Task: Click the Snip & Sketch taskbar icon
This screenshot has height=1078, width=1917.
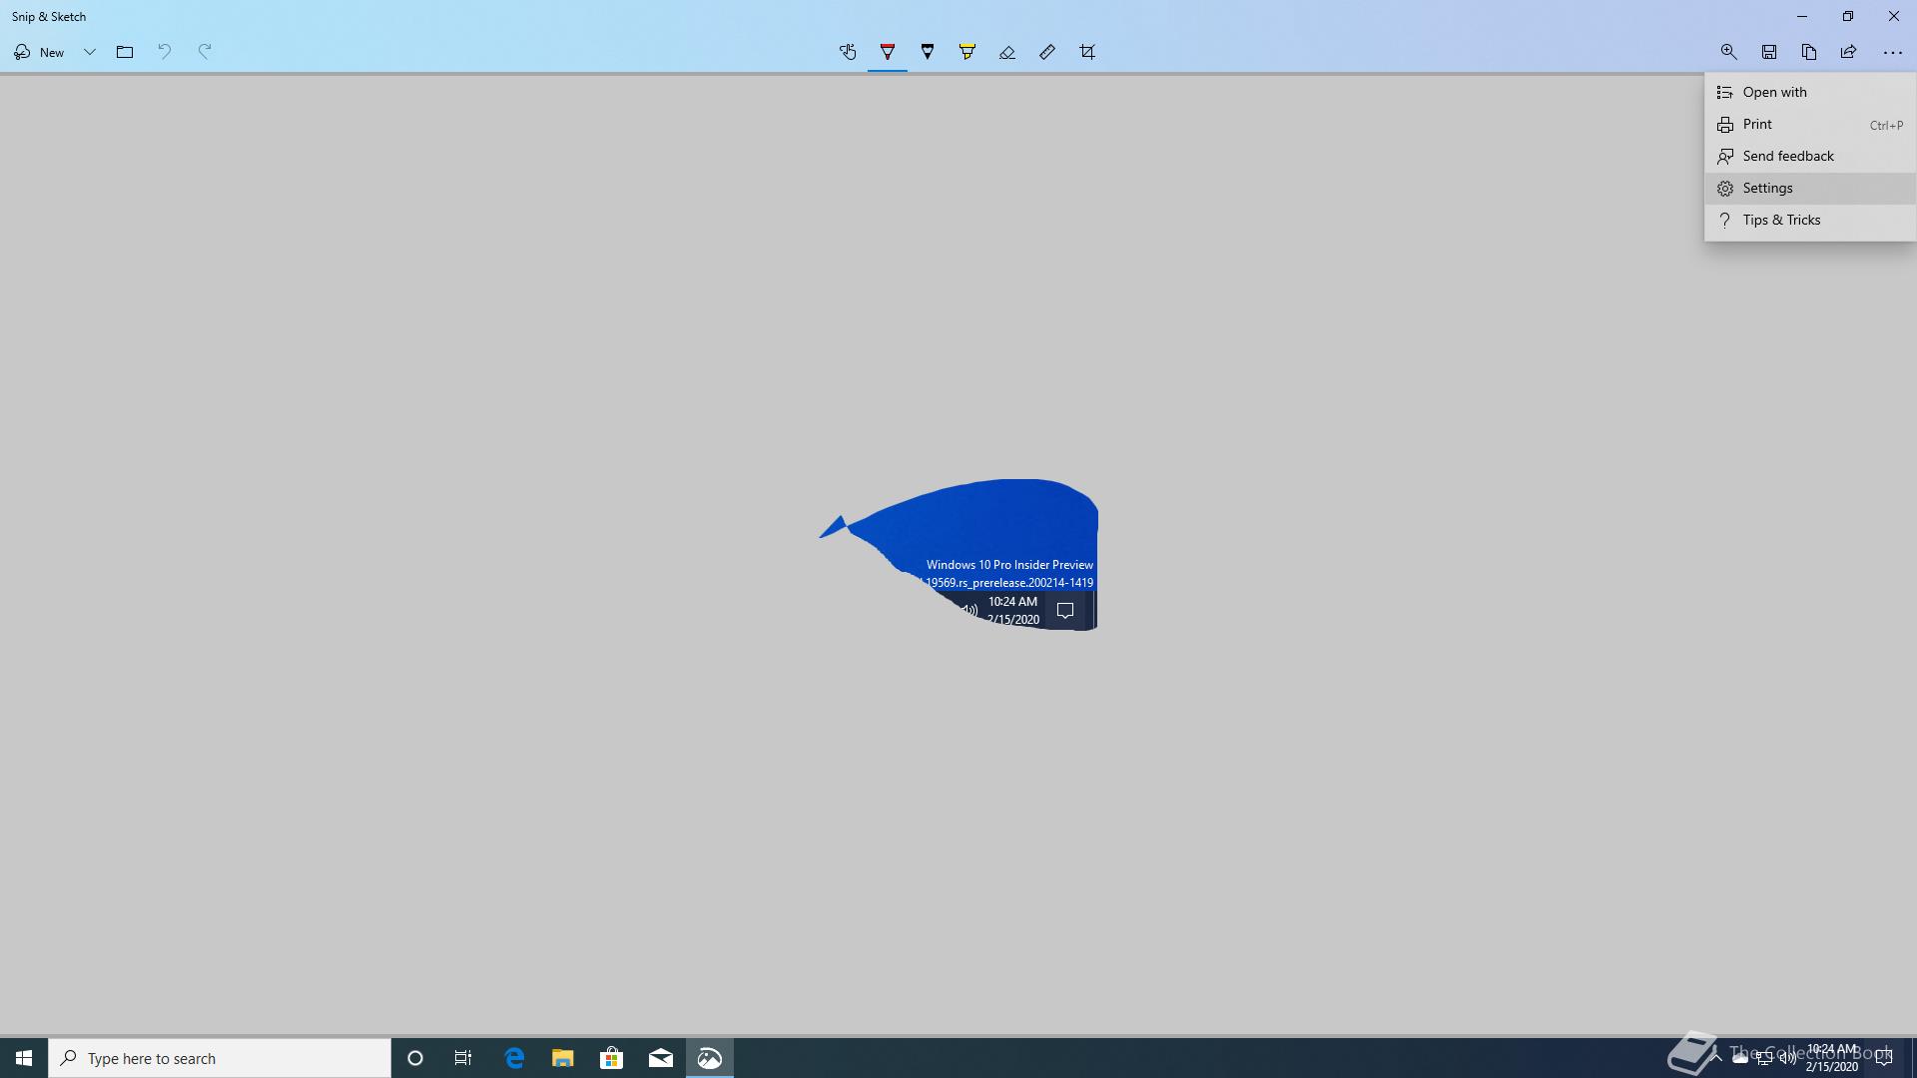Action: [x=710, y=1058]
